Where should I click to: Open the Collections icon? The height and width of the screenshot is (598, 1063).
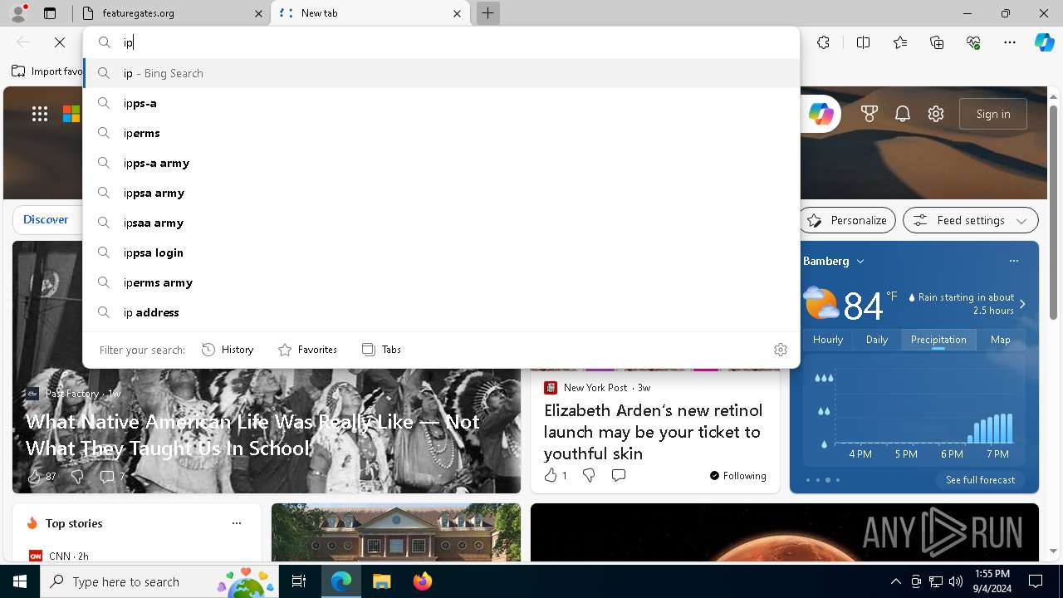point(937,42)
